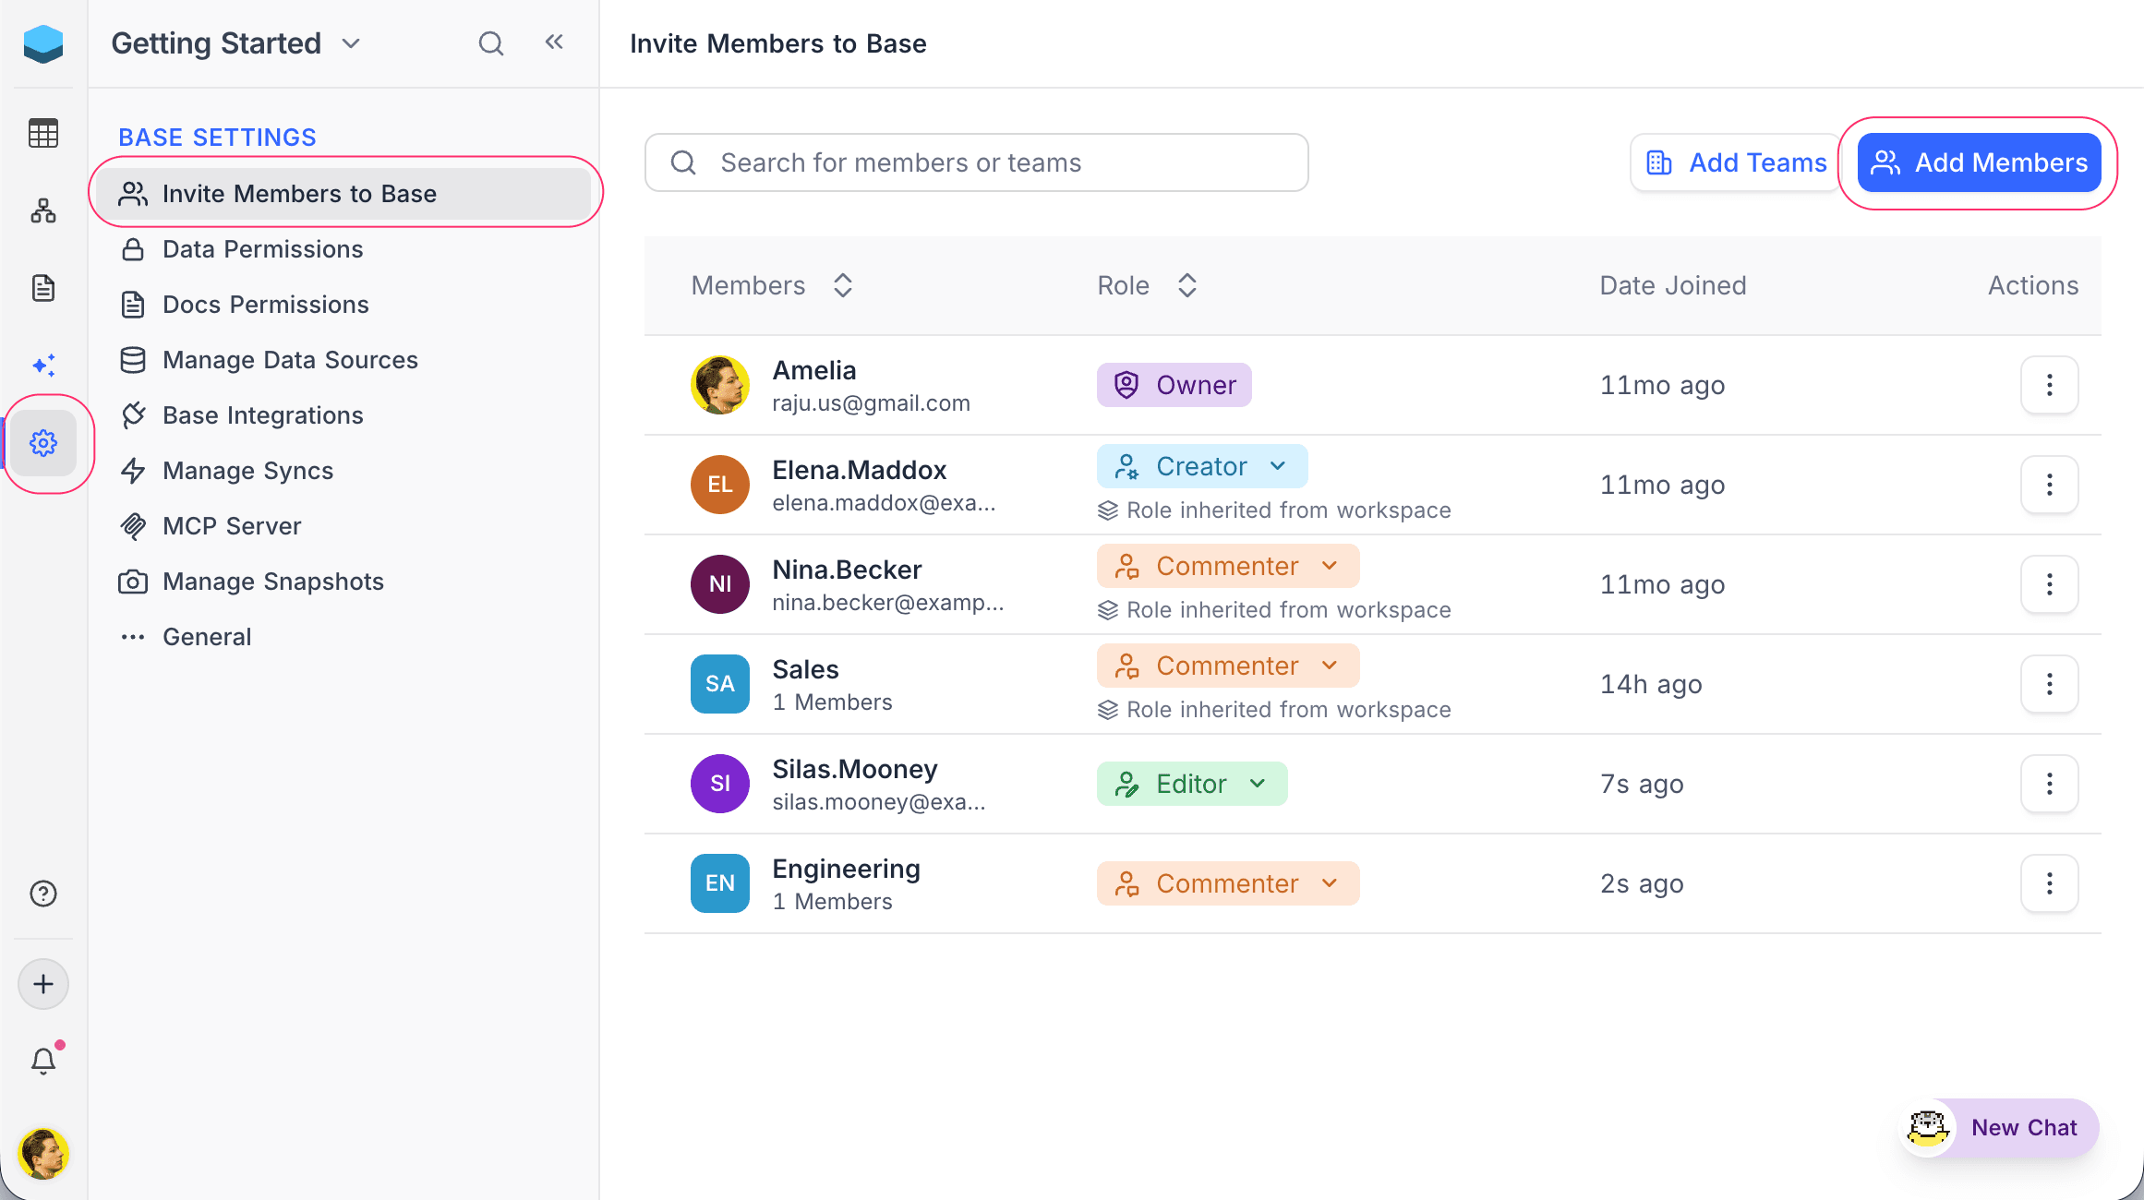
Task: Open notifications bell icon
Action: click(x=43, y=1061)
